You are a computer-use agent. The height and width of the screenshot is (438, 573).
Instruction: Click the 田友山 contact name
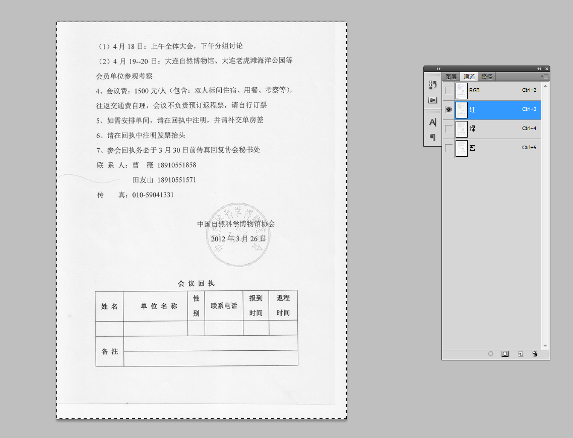pos(143,180)
